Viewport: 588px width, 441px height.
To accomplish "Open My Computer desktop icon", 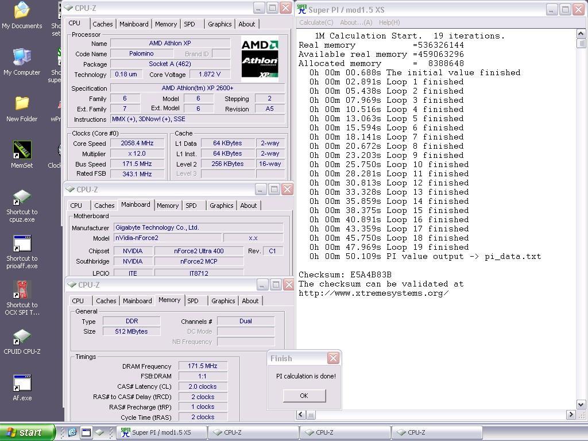I will click(22, 62).
